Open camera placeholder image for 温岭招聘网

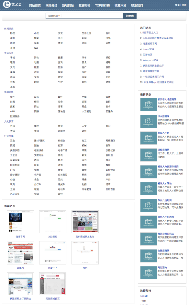click(149, 155)
